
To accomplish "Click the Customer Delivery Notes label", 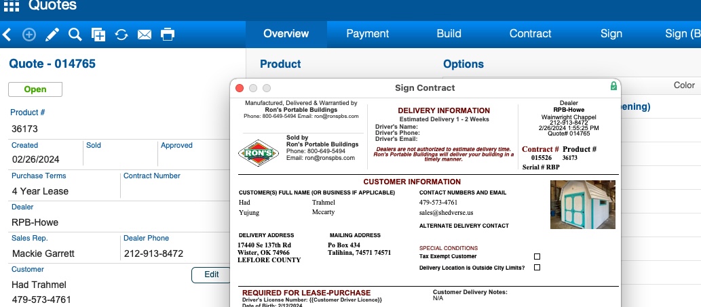I will tap(470, 292).
